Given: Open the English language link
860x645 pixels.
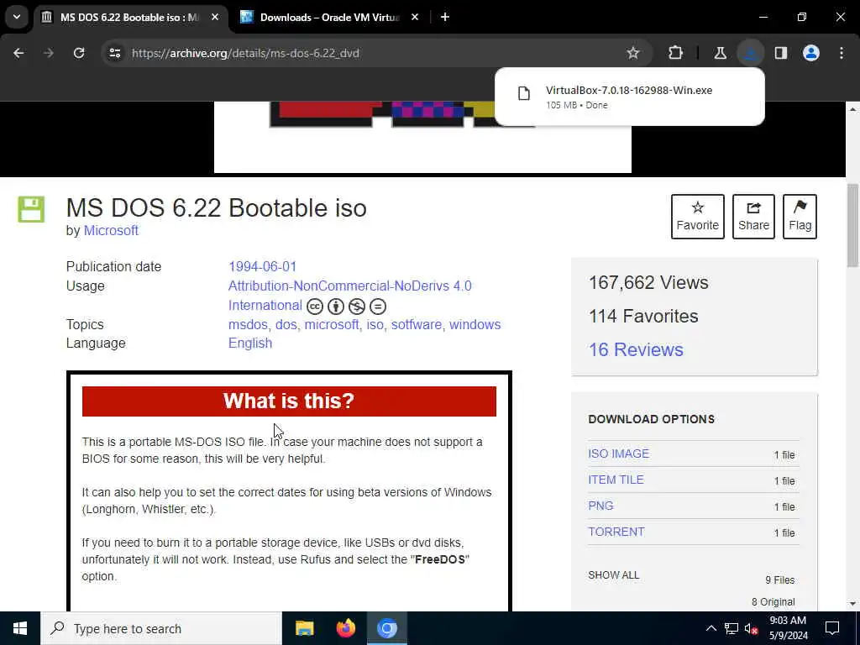Looking at the screenshot, I should point(250,343).
